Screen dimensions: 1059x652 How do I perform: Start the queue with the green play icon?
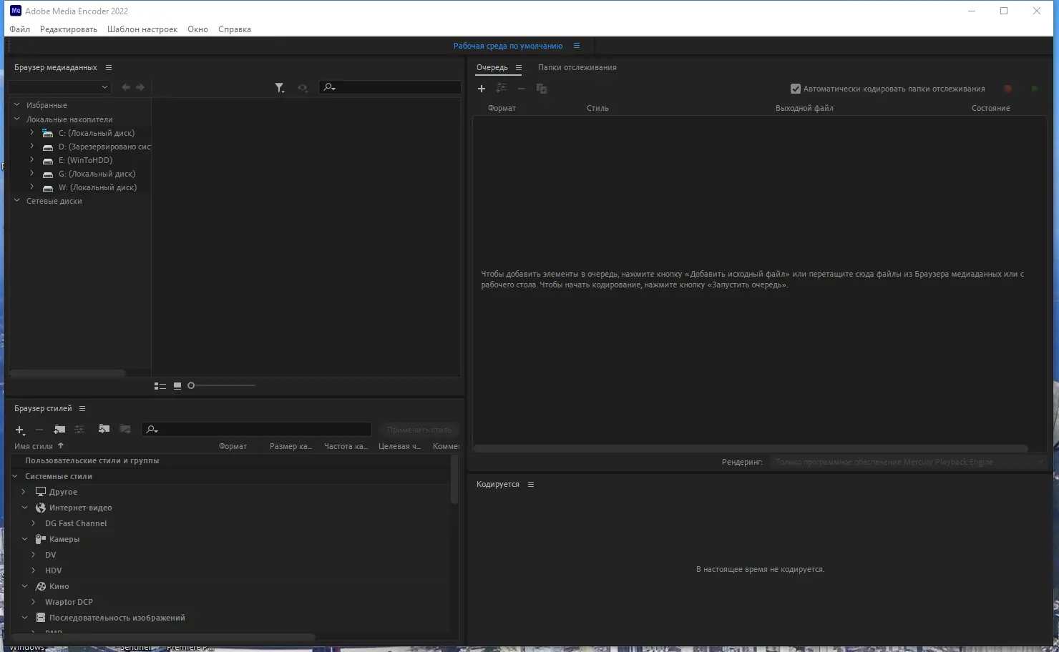click(1034, 88)
